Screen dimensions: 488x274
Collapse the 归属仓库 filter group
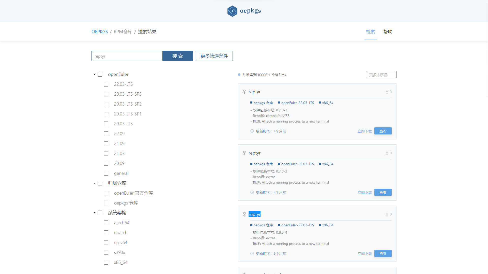pos(94,183)
